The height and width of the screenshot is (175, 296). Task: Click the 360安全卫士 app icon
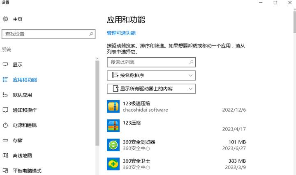(x=113, y=164)
